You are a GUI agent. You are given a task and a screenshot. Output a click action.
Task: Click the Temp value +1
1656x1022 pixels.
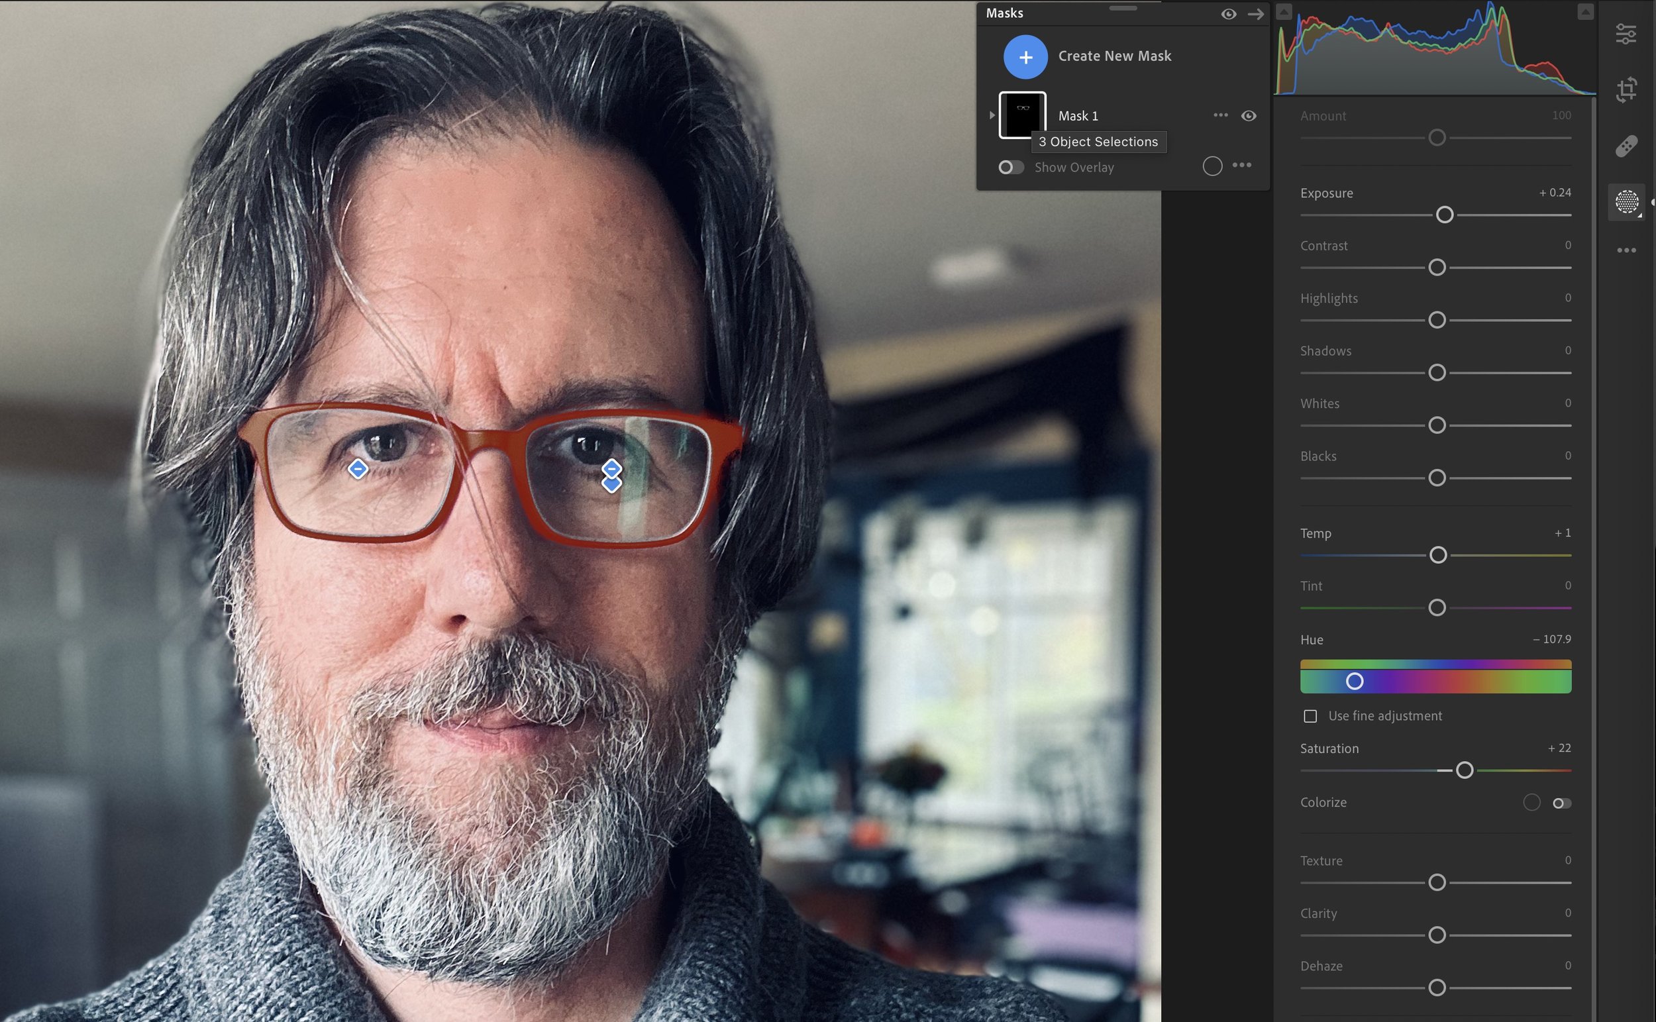[x=1563, y=533]
